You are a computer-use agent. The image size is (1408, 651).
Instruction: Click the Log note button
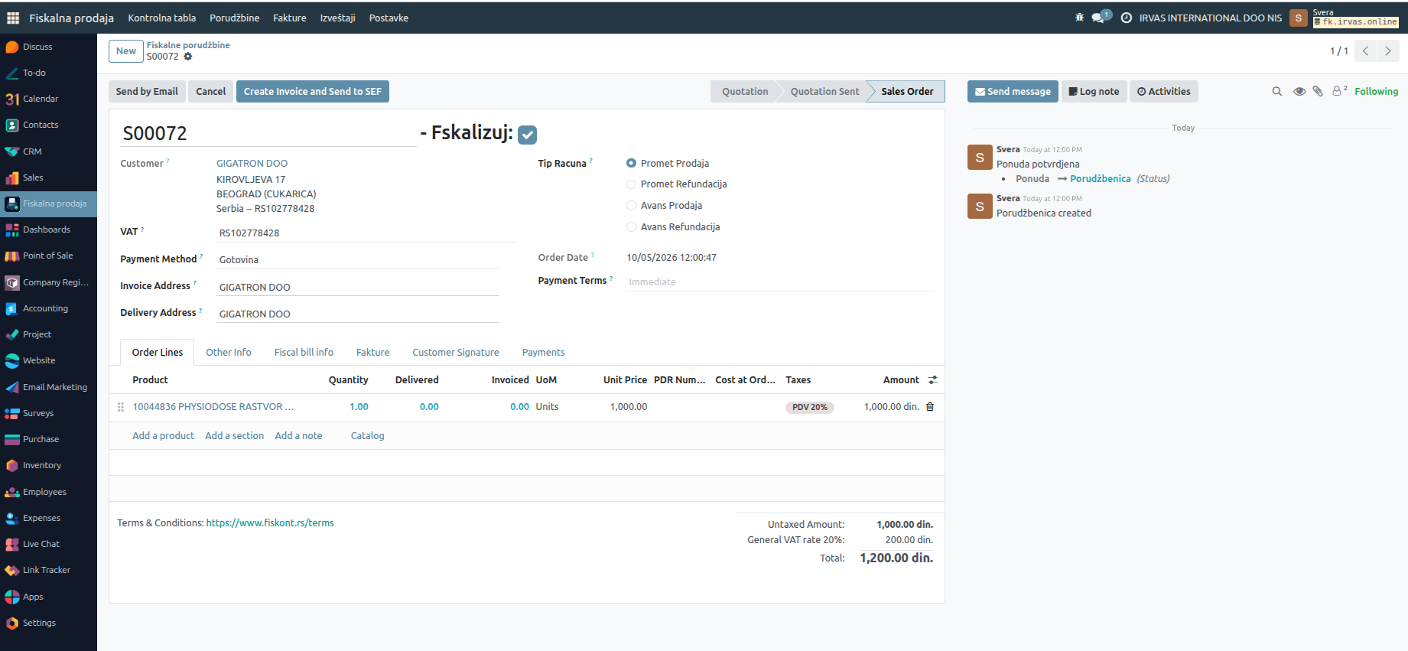(x=1094, y=92)
